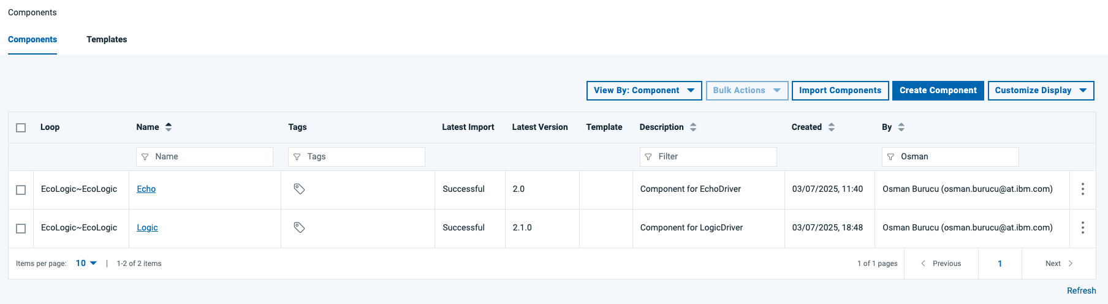Click the Latest Version column header
Viewport: 1108px width, 304px height.
click(x=540, y=127)
